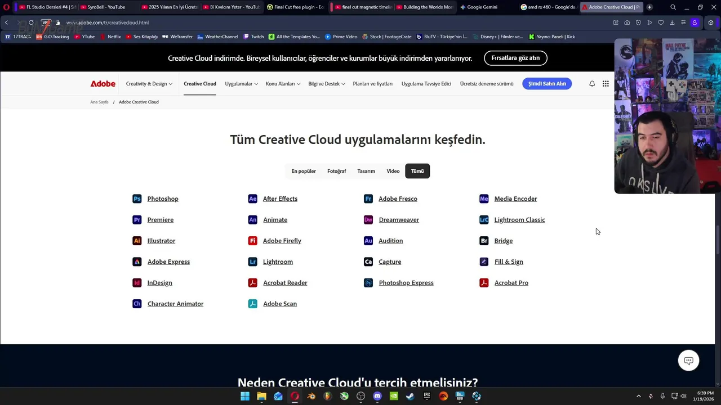Reload the page with refresh icon
The width and height of the screenshot is (721, 405).
[31, 22]
